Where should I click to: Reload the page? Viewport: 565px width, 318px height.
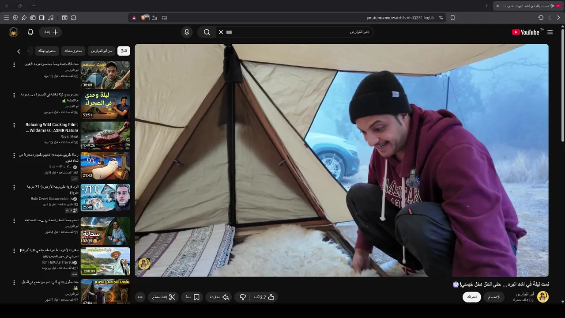pos(541,18)
